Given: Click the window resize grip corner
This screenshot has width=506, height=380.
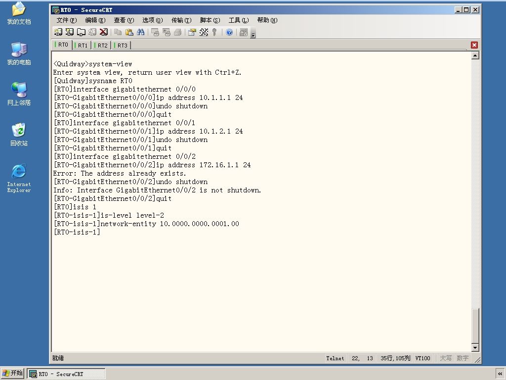Looking at the screenshot, I should pyautogui.click(x=477, y=360).
